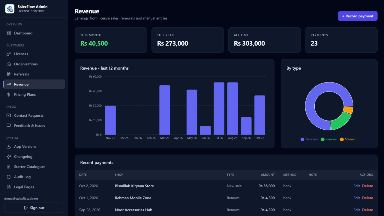Screen dimensions: 384x216
Task: Open the Changelog page
Action: (x=34, y=157)
